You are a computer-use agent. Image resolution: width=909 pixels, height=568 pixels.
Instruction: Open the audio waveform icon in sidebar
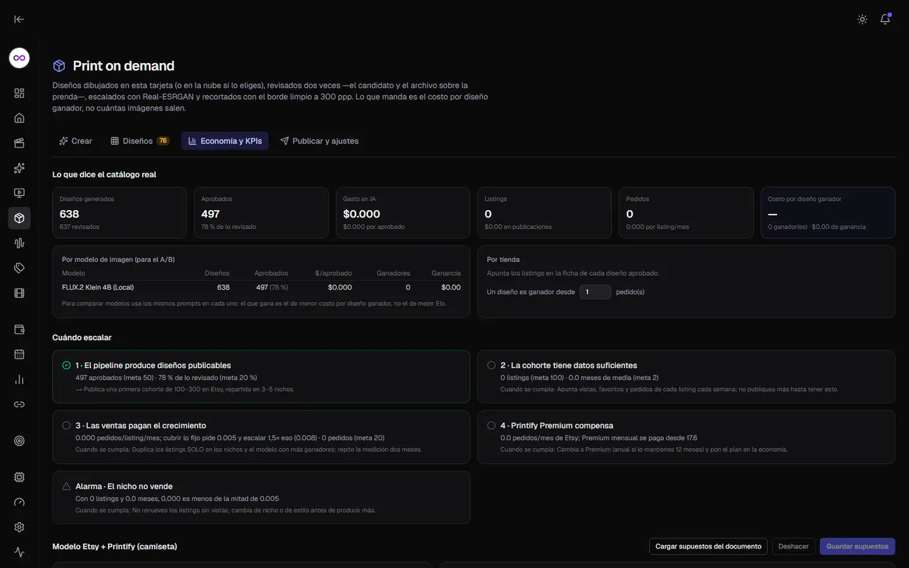point(20,243)
